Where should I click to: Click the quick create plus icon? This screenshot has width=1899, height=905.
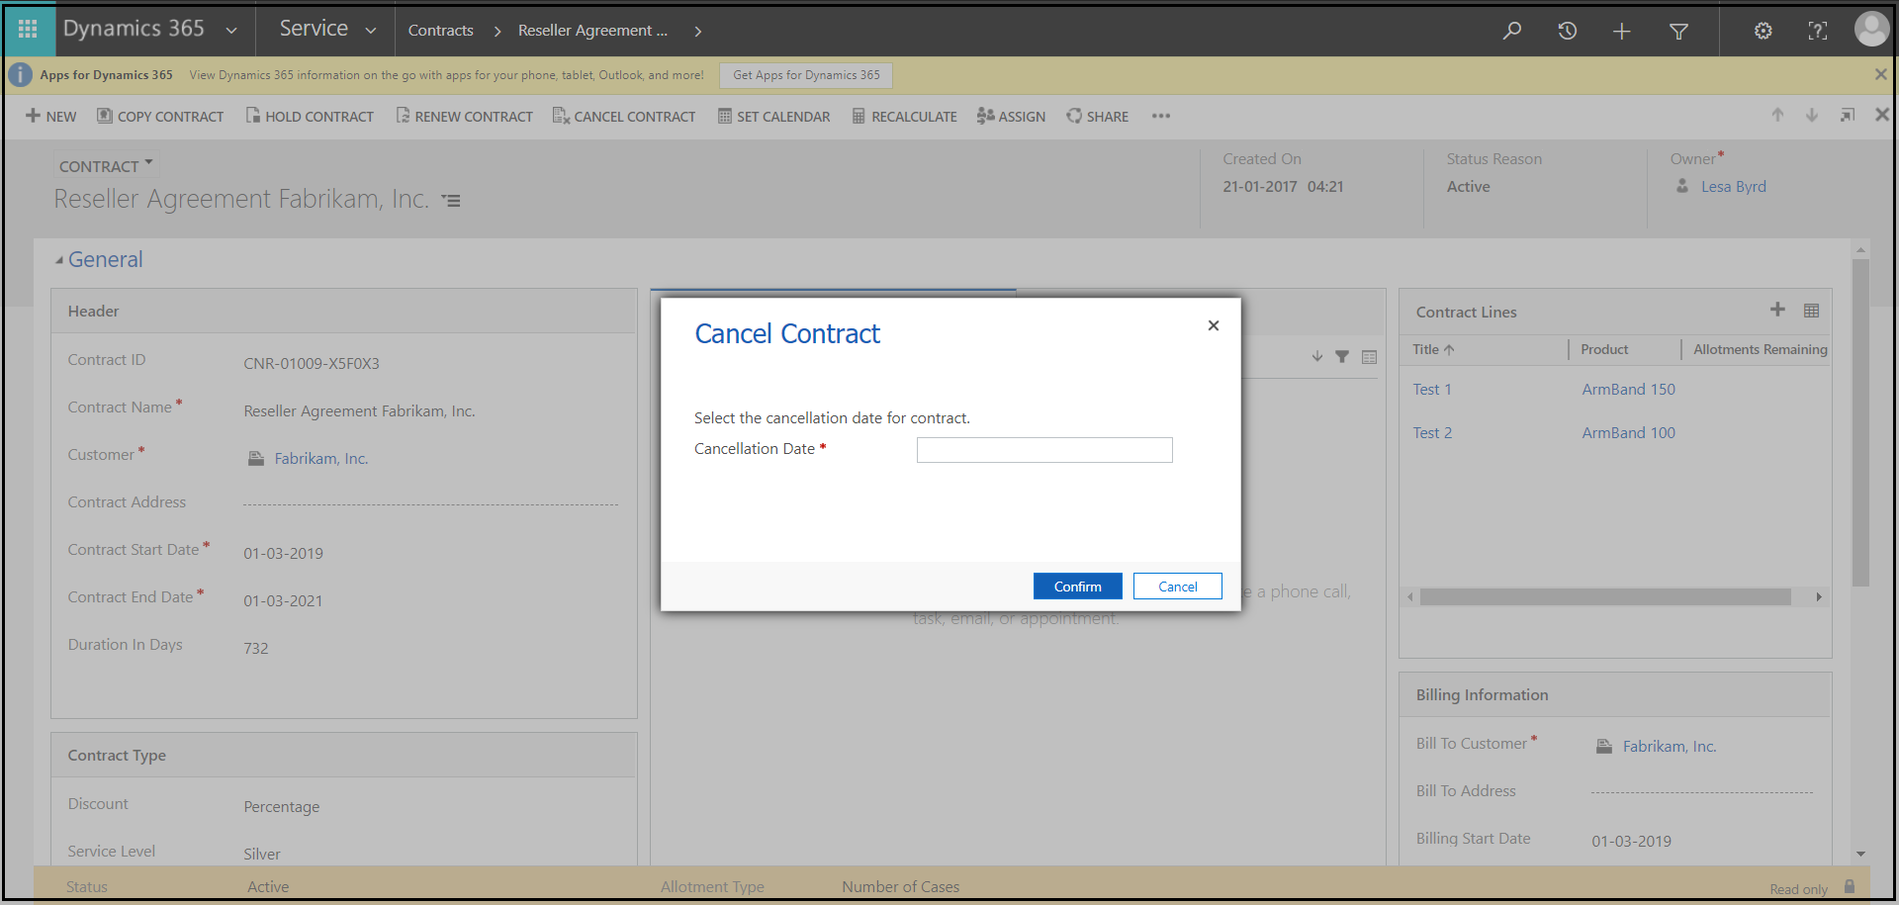[x=1622, y=31]
